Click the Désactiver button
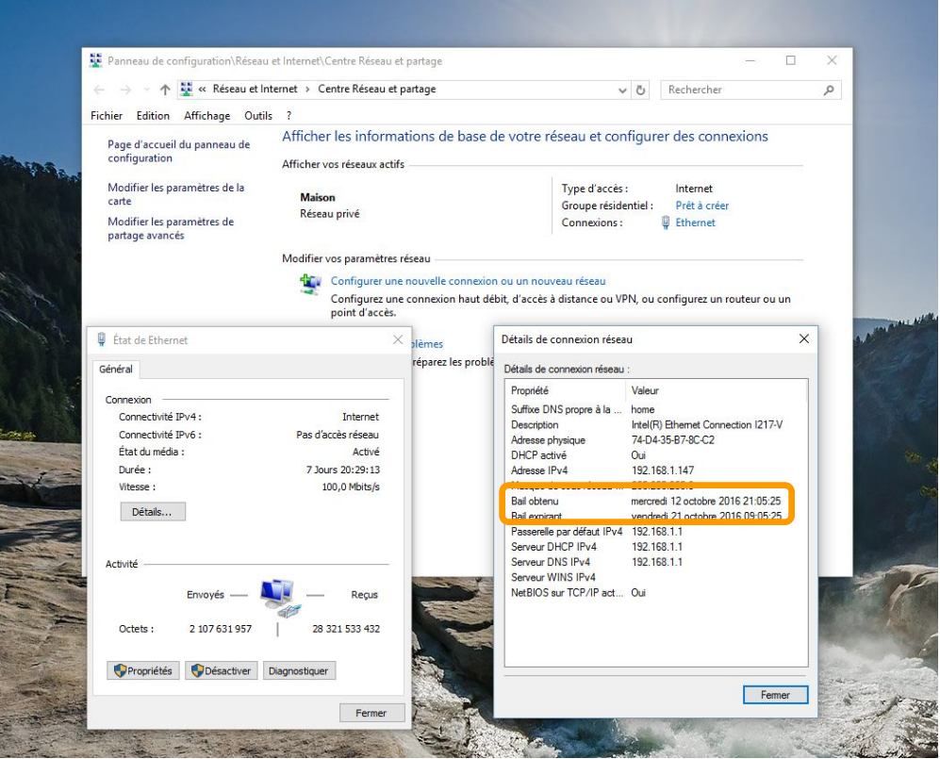Image resolution: width=940 pixels, height=759 pixels. tap(221, 670)
